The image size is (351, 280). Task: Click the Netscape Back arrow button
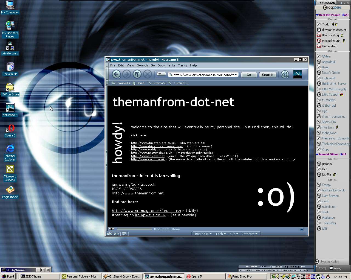coord(116,74)
